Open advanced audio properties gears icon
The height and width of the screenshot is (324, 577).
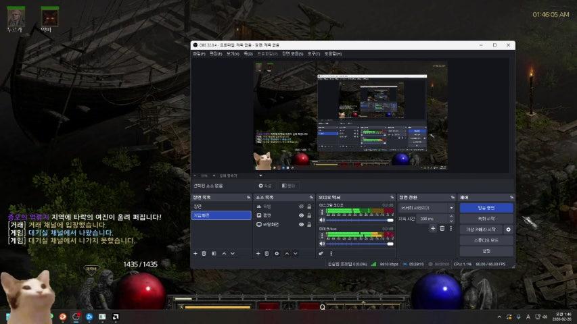click(321, 254)
